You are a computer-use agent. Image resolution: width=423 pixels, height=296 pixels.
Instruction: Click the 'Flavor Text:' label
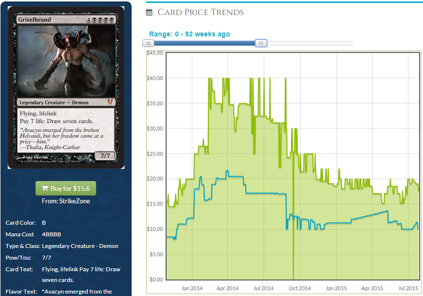(21, 292)
